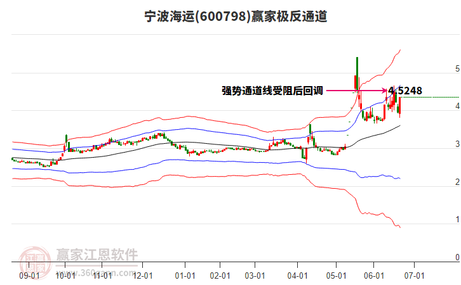Click the y-axis value 1

[x=457, y=219]
